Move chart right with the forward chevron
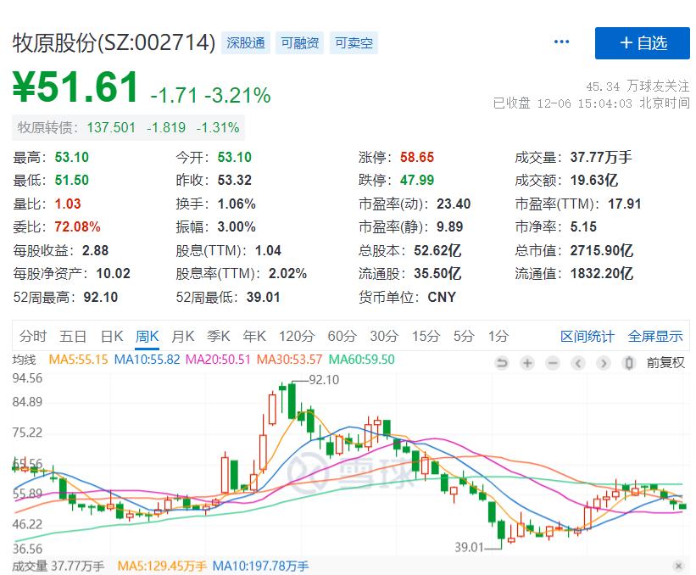Screen dimensions: 696x575 click(x=604, y=363)
